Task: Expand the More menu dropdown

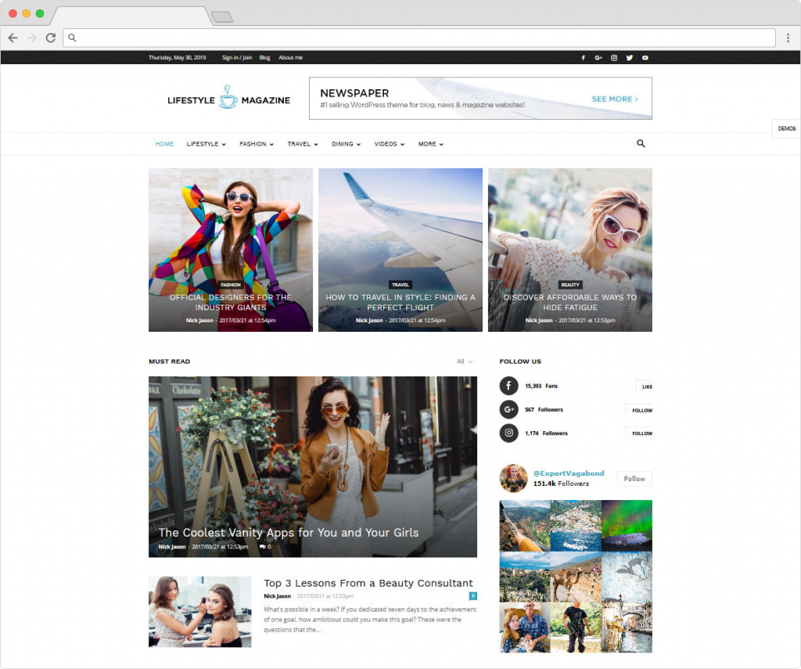Action: click(430, 144)
